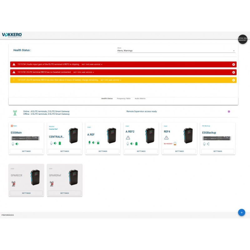The width and height of the screenshot is (250, 250).
Task: Open Preferences in the footer
Action: point(7,215)
